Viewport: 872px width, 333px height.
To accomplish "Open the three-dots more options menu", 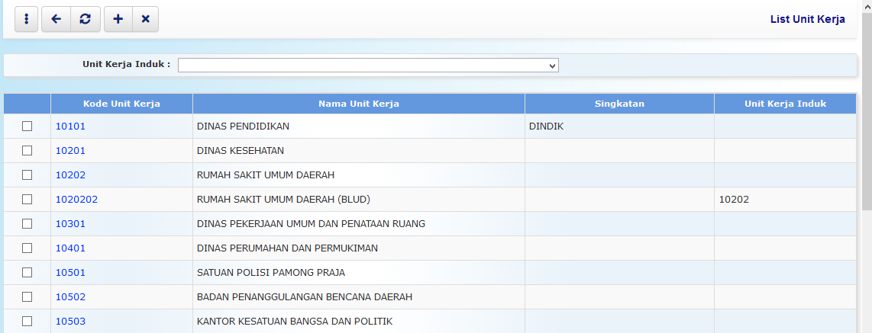I will point(27,20).
